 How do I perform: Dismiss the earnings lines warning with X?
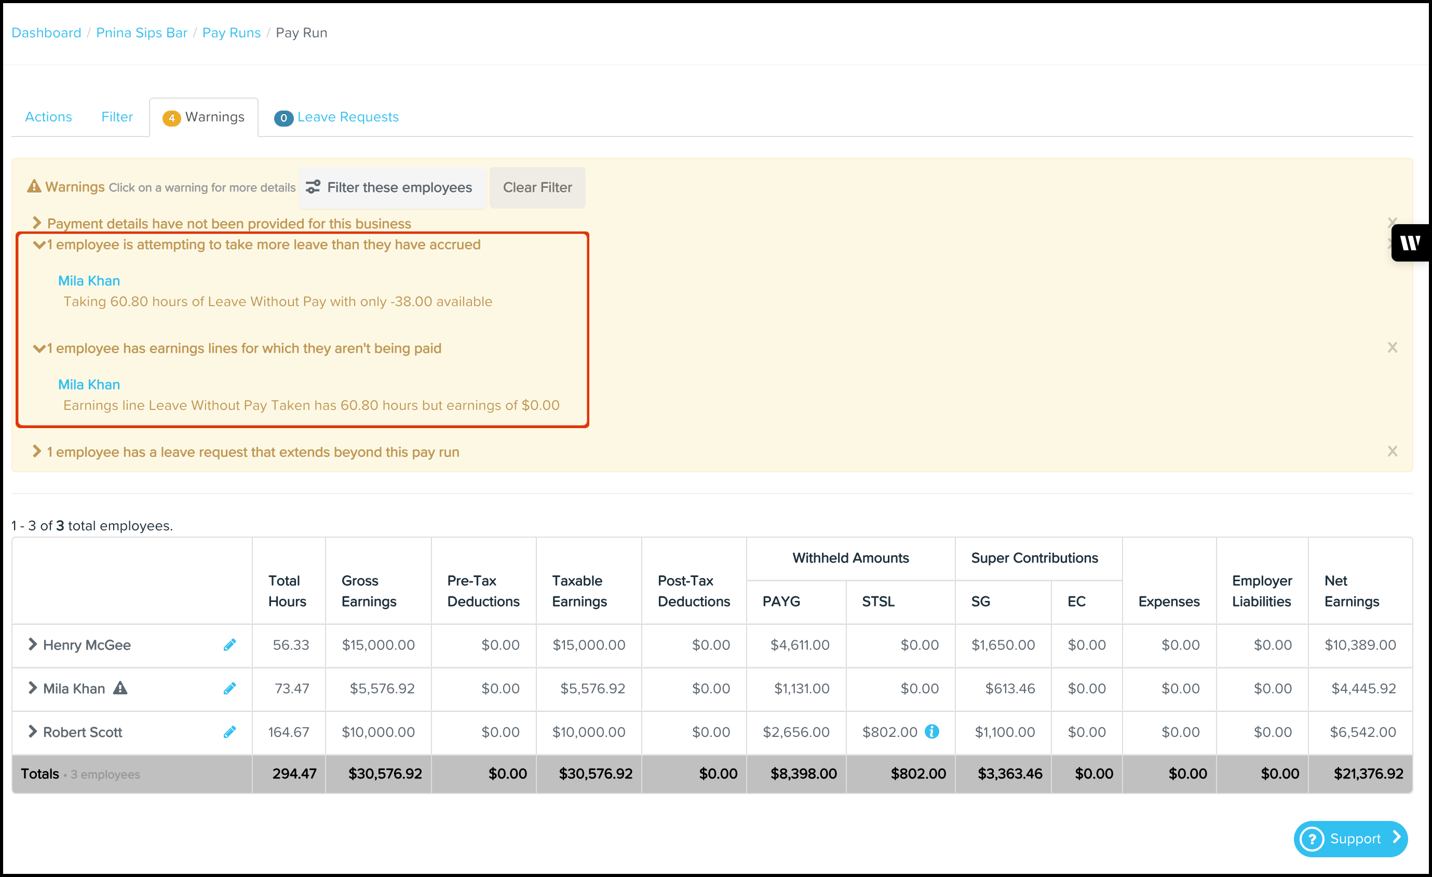point(1392,347)
